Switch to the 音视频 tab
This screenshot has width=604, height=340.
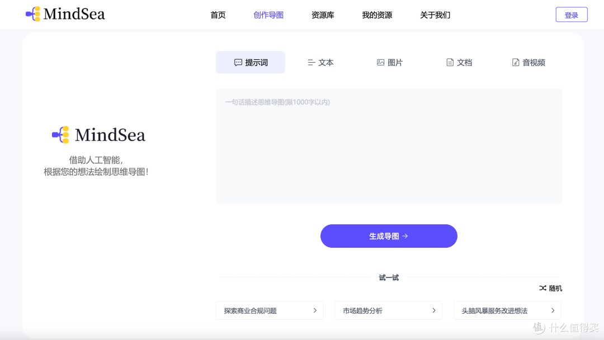(528, 63)
